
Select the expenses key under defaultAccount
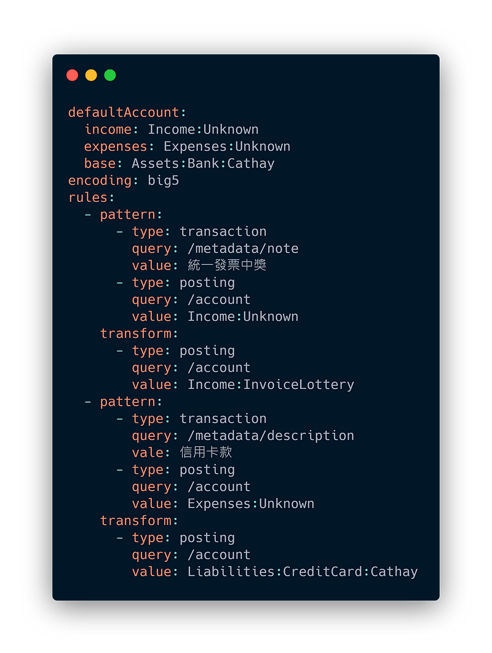[116, 146]
